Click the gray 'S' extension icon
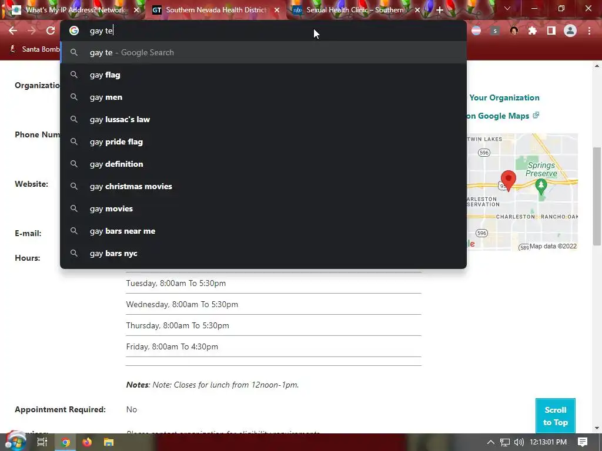 click(495, 31)
